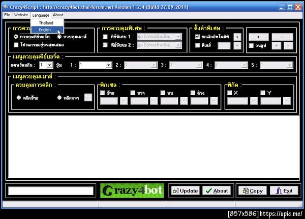Click the text field left of Crazy4bot logo

50,191
